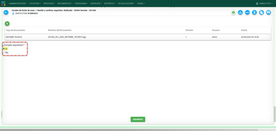Screen dimensions: 276x131
Task: Click the BCGS logo icon
Action: [3, 3]
